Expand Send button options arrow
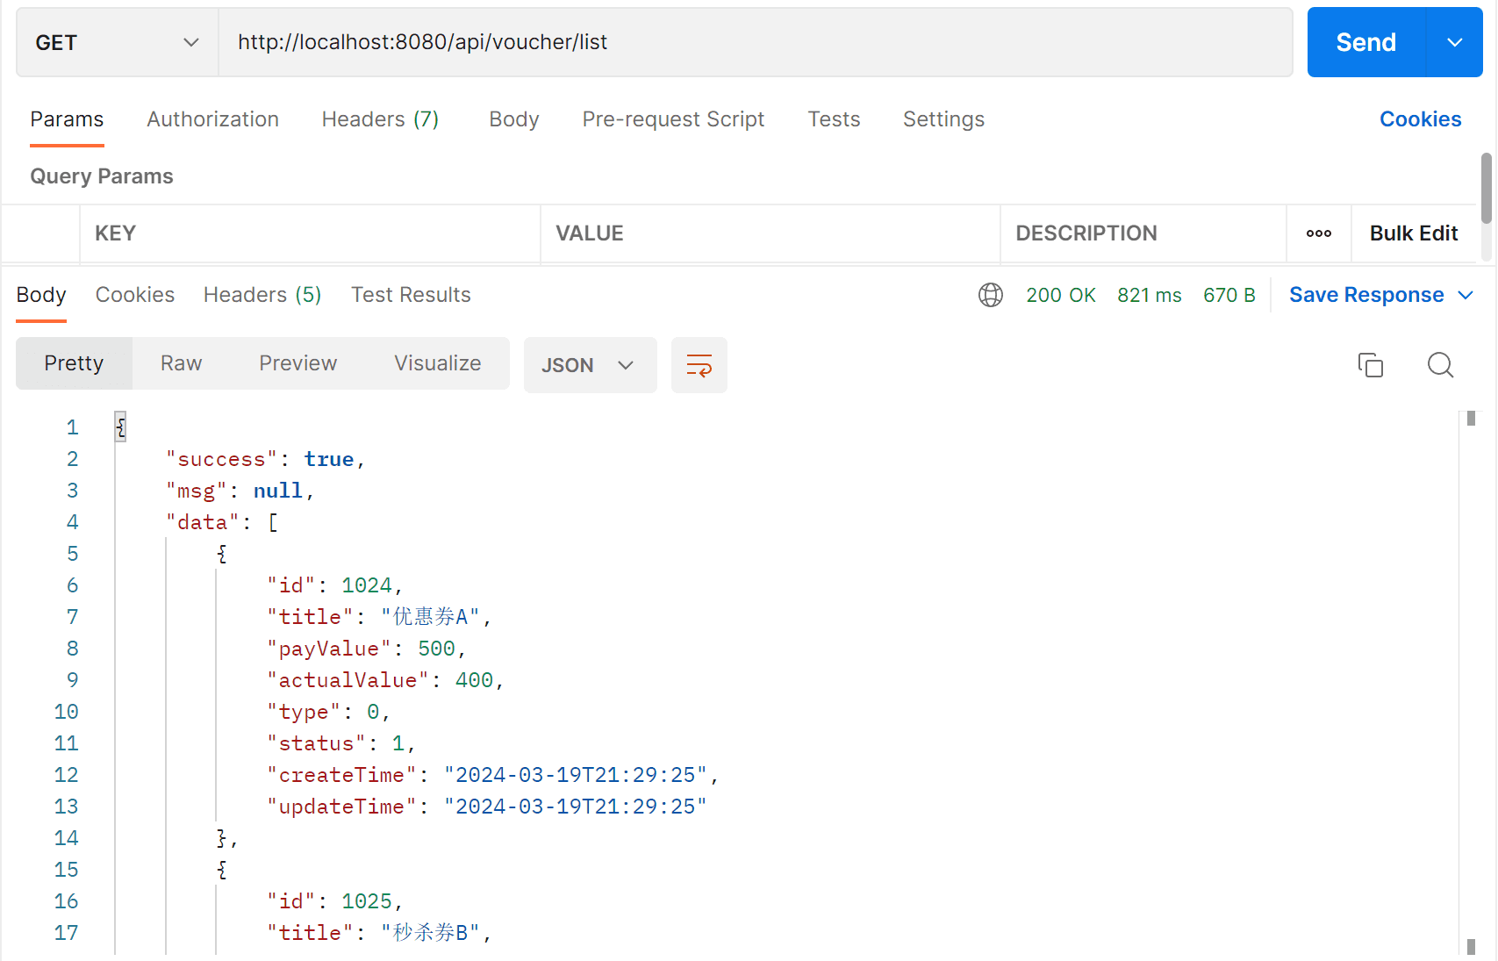Viewport: 1498px width, 961px height. tap(1455, 42)
